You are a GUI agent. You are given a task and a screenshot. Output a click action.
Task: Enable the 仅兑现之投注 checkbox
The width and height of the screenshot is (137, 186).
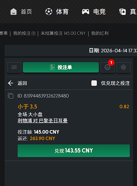[x=94, y=83]
